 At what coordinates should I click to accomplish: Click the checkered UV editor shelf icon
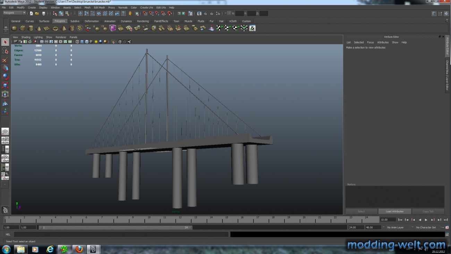tap(252, 28)
